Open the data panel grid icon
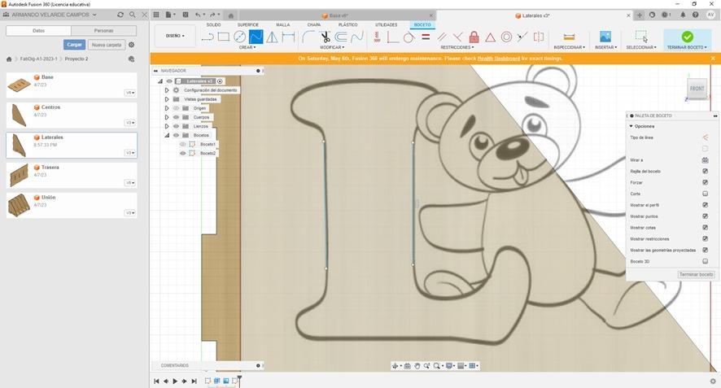The height and width of the screenshot is (388, 721). coord(156,15)
